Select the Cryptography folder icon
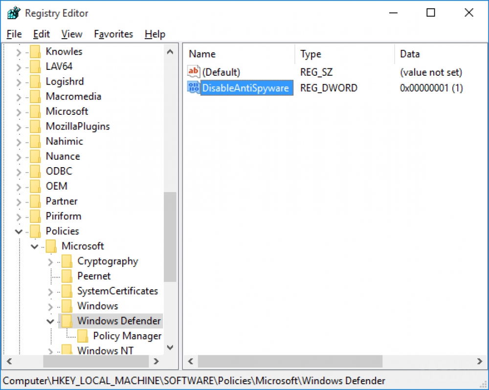The height and width of the screenshot is (390, 489). point(67,261)
